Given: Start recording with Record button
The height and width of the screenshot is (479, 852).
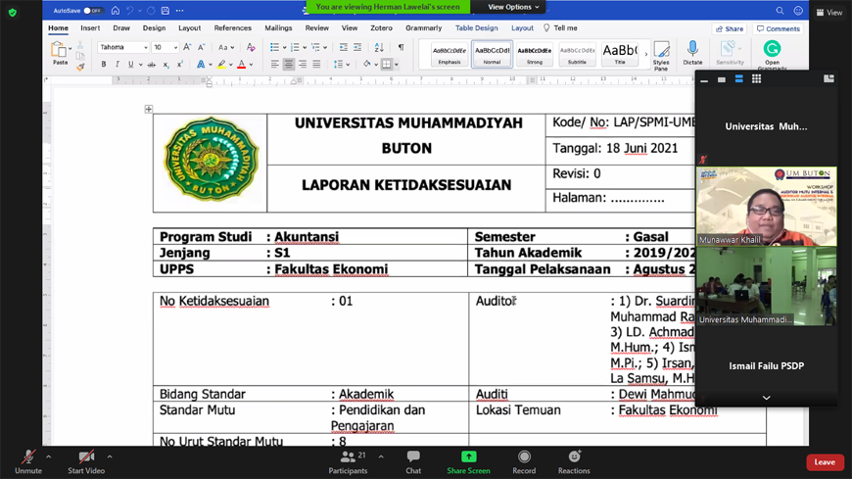Looking at the screenshot, I should click(524, 462).
